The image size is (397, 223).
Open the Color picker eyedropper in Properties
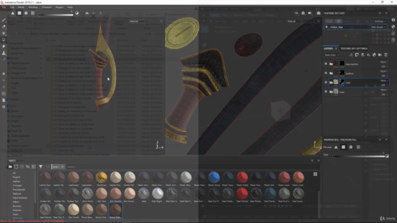(x=387, y=156)
